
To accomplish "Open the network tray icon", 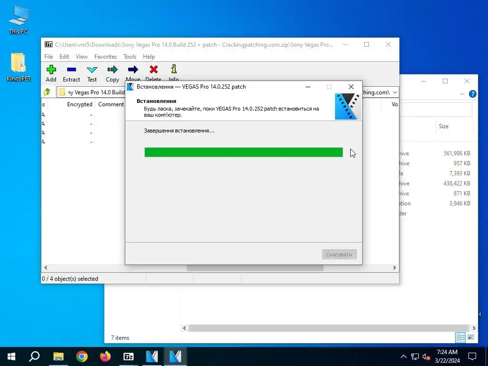I will (x=415, y=356).
